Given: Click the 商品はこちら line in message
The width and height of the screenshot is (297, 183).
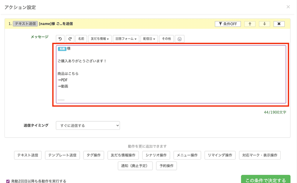Looking at the screenshot, I should tap(68, 74).
